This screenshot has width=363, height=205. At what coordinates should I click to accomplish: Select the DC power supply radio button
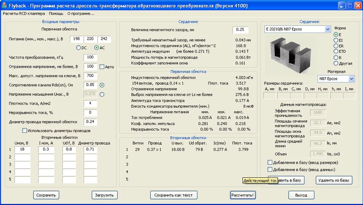coord(78,48)
